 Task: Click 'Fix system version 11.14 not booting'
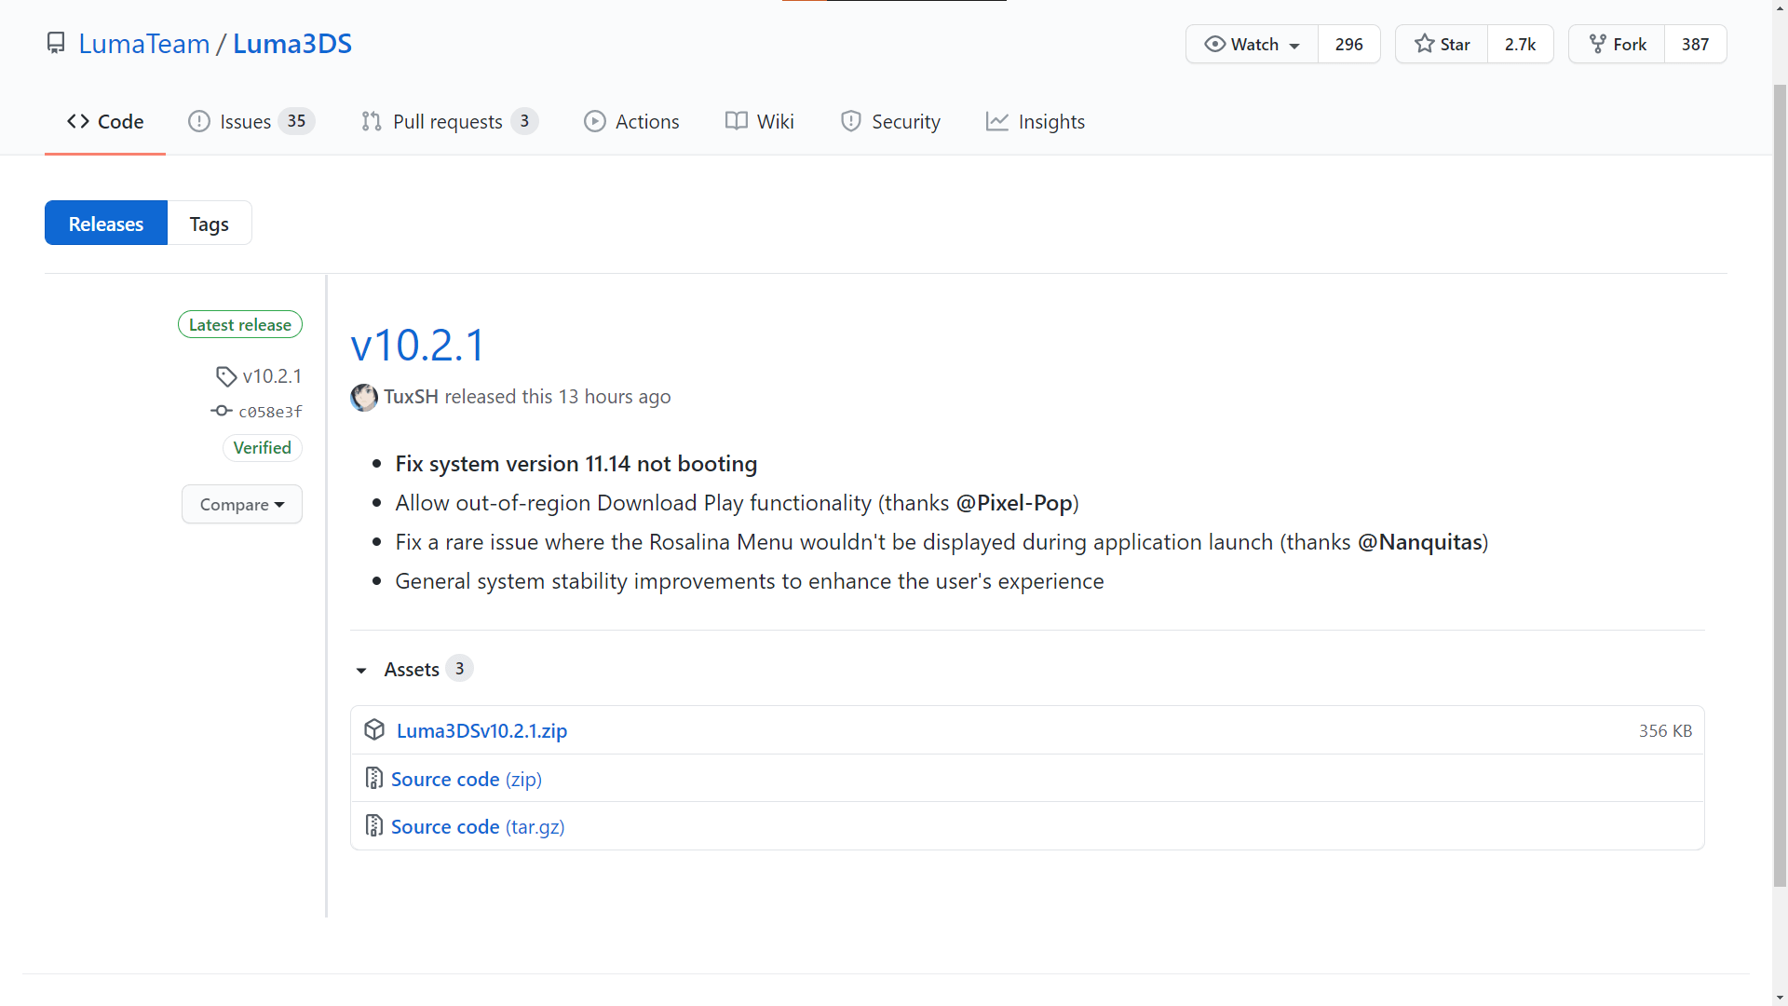(576, 464)
